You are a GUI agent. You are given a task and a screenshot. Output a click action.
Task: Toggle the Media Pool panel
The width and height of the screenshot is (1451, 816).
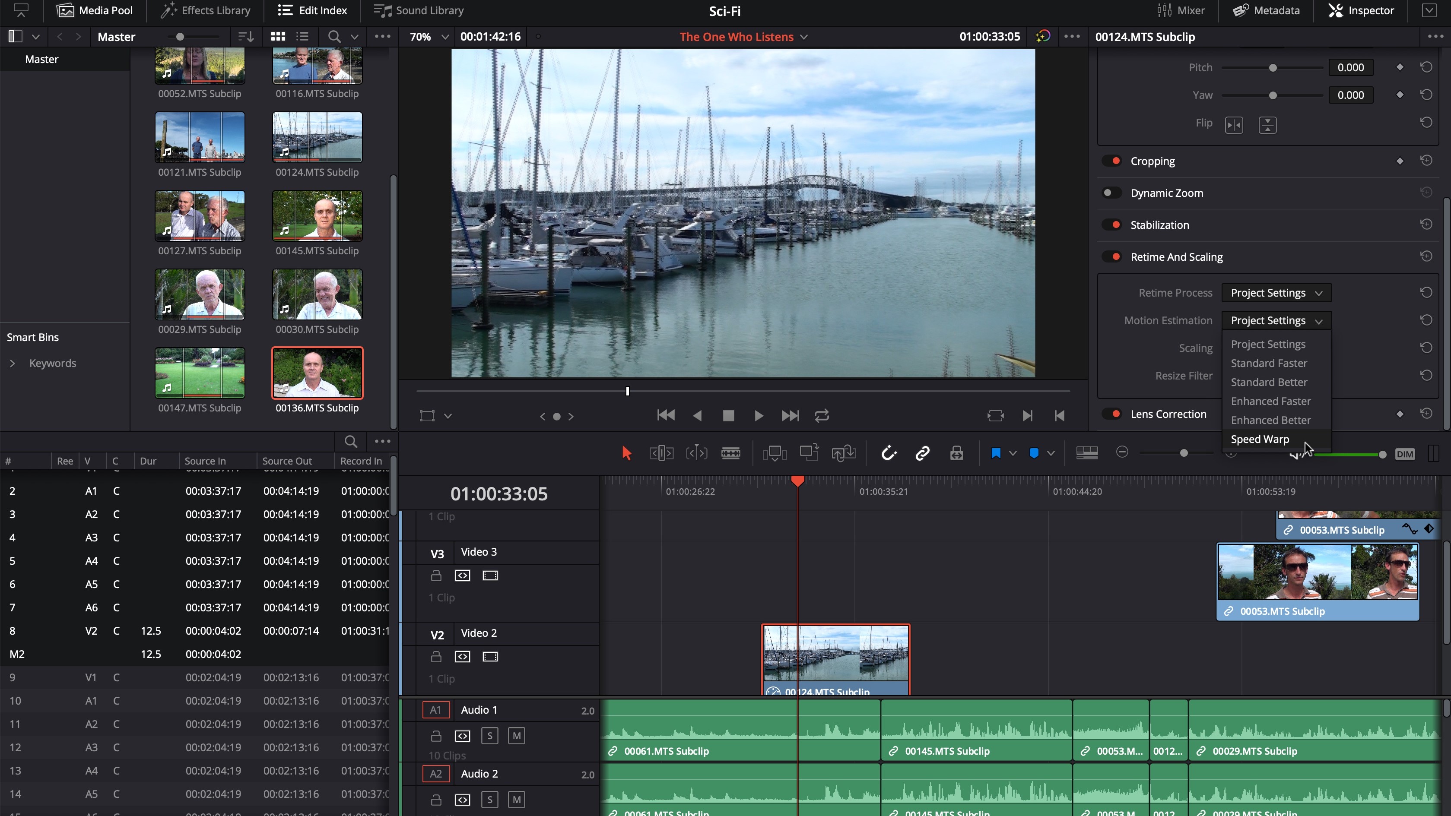point(95,10)
